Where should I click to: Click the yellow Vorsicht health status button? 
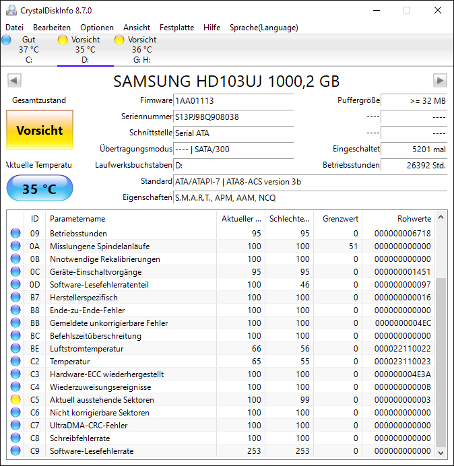tap(40, 130)
